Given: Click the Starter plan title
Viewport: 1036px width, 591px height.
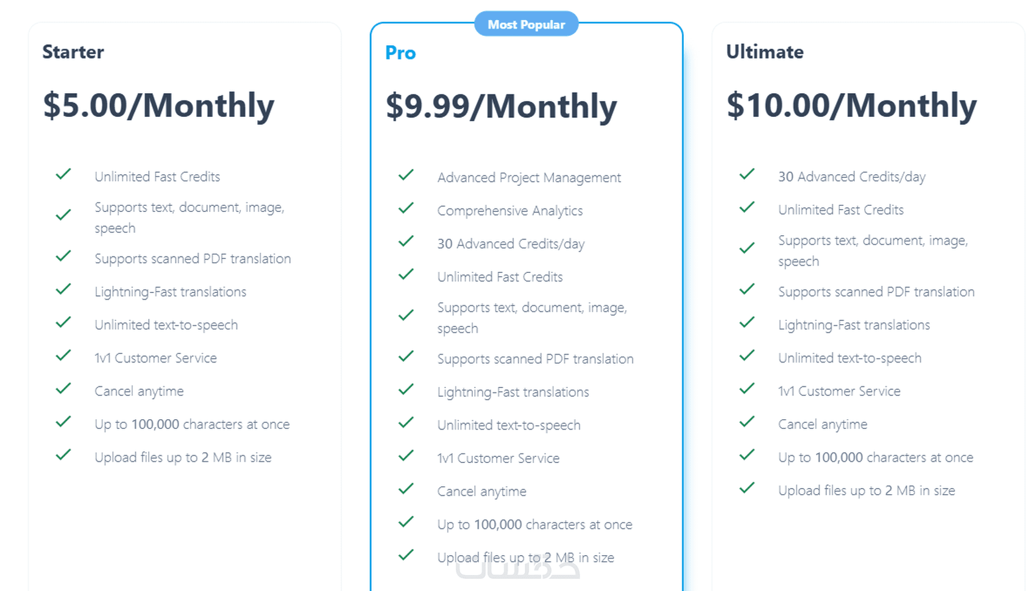Looking at the screenshot, I should [x=73, y=52].
